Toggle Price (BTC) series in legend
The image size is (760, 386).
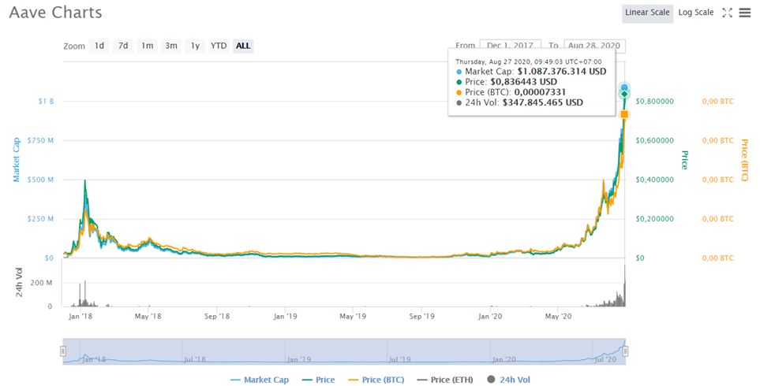pyautogui.click(x=376, y=380)
